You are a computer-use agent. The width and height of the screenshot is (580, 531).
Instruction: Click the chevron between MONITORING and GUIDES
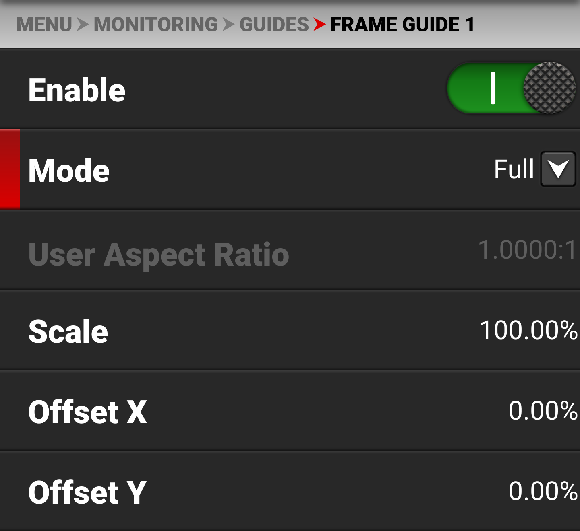pyautogui.click(x=228, y=25)
